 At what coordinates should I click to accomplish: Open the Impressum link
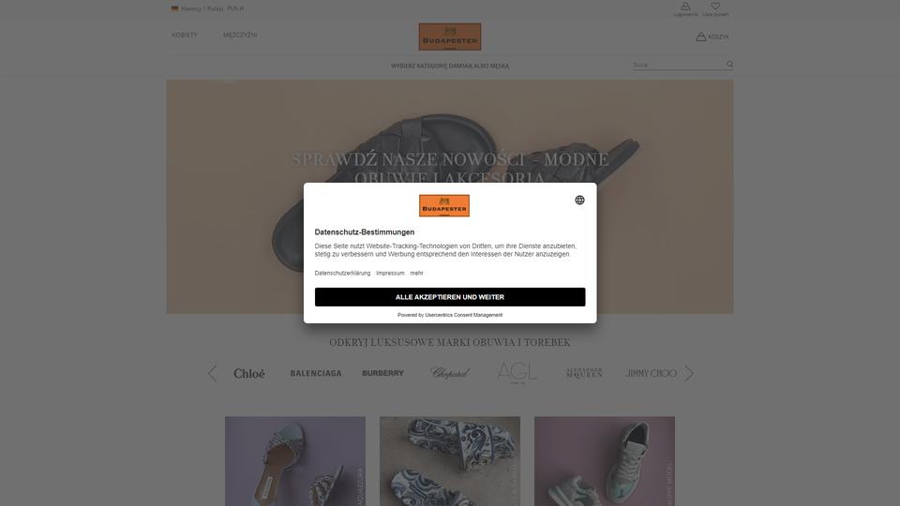[x=390, y=273]
